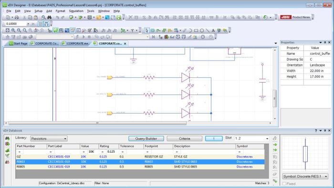Viewport: 334px width, 188px height.
Task: Click the Product News logo button
Action: pos(295,17)
